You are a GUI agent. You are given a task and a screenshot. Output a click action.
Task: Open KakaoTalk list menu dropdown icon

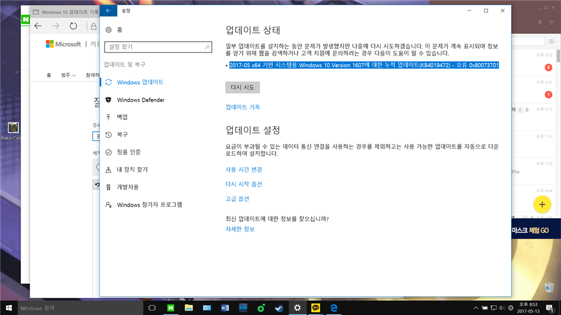coord(552,42)
